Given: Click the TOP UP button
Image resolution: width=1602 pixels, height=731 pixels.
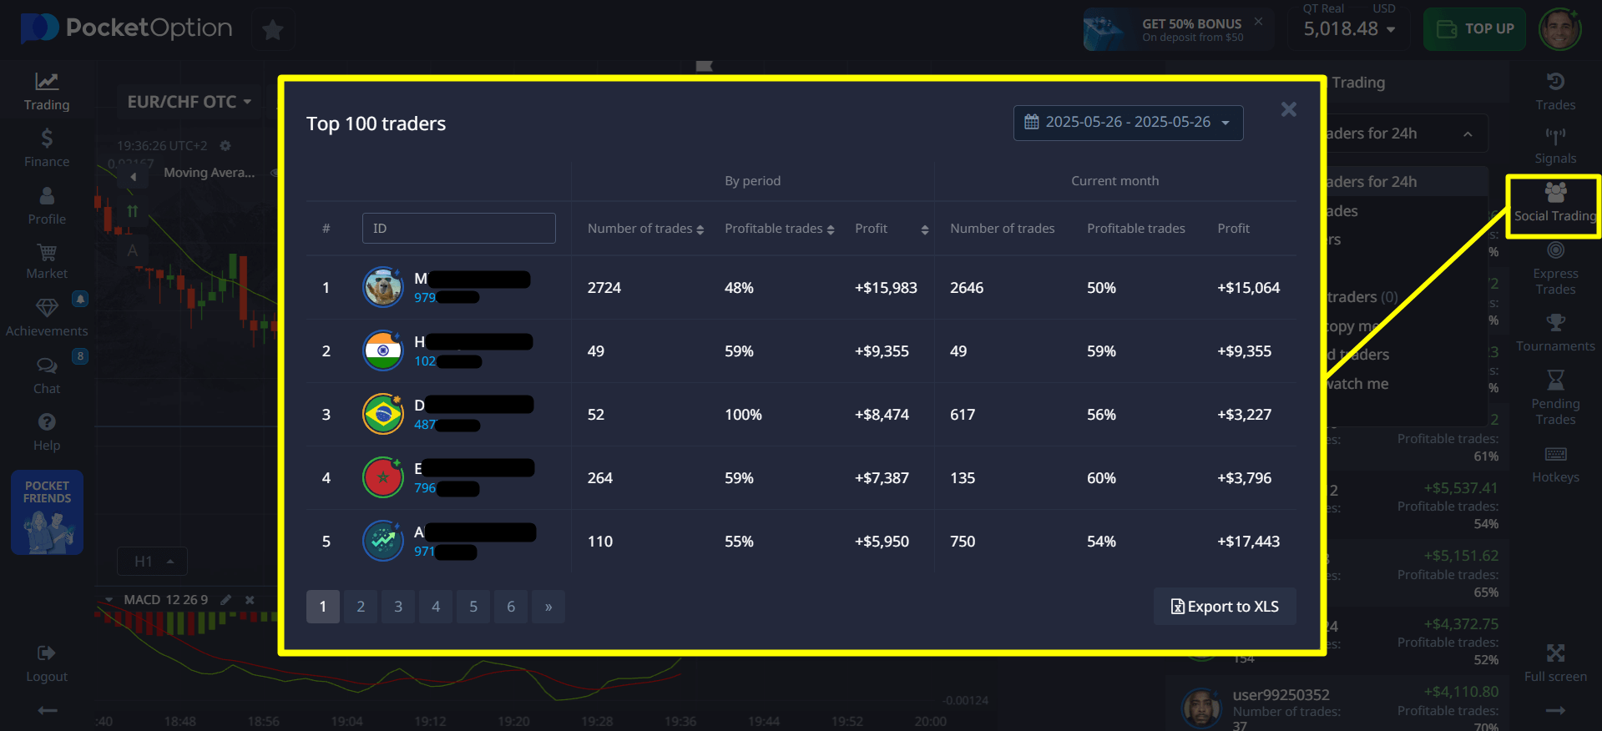Looking at the screenshot, I should tap(1474, 29).
